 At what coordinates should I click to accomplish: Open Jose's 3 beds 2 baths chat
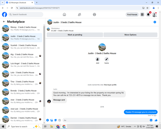(22, 101)
